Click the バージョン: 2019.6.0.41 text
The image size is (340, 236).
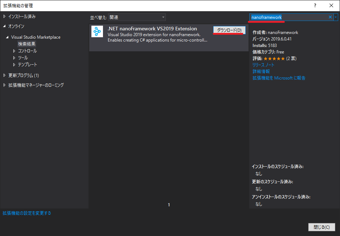[x=272, y=39]
